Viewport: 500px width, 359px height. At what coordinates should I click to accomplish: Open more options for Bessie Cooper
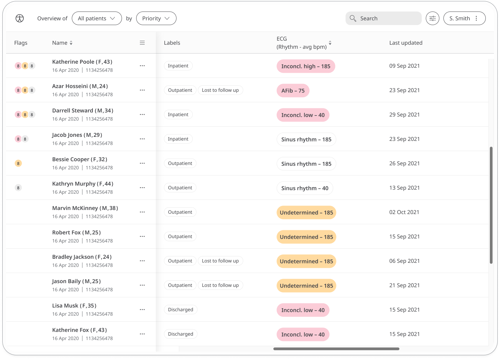(142, 163)
